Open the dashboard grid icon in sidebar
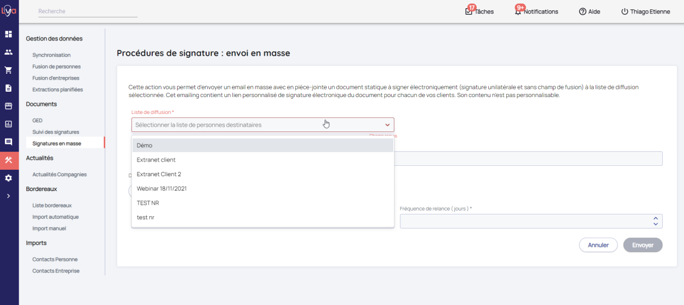Viewport: 684px width, 305px height. pyautogui.click(x=9, y=34)
